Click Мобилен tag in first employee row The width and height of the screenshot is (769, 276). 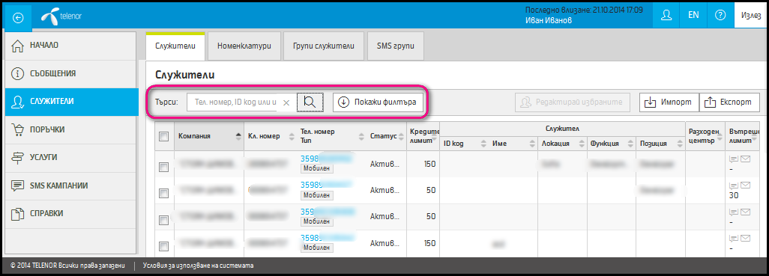(x=317, y=169)
